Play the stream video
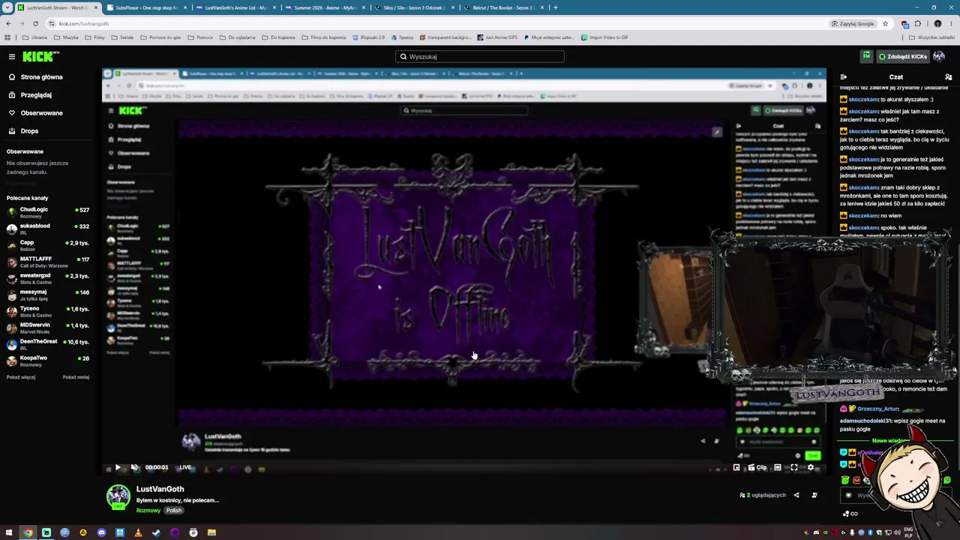 [x=118, y=467]
